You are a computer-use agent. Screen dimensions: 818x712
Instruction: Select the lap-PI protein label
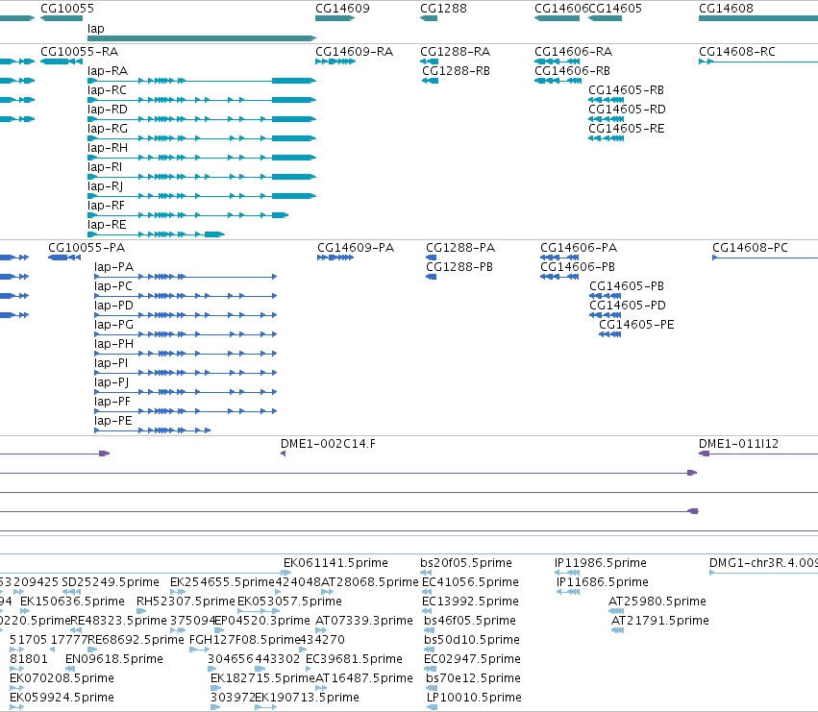(x=111, y=363)
